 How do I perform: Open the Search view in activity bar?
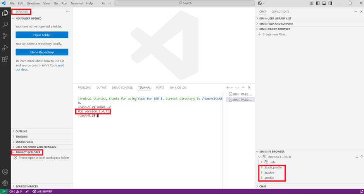click(x=5, y=24)
